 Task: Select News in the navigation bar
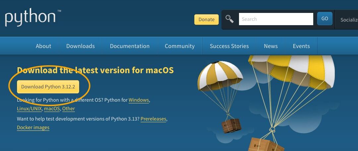(x=271, y=46)
